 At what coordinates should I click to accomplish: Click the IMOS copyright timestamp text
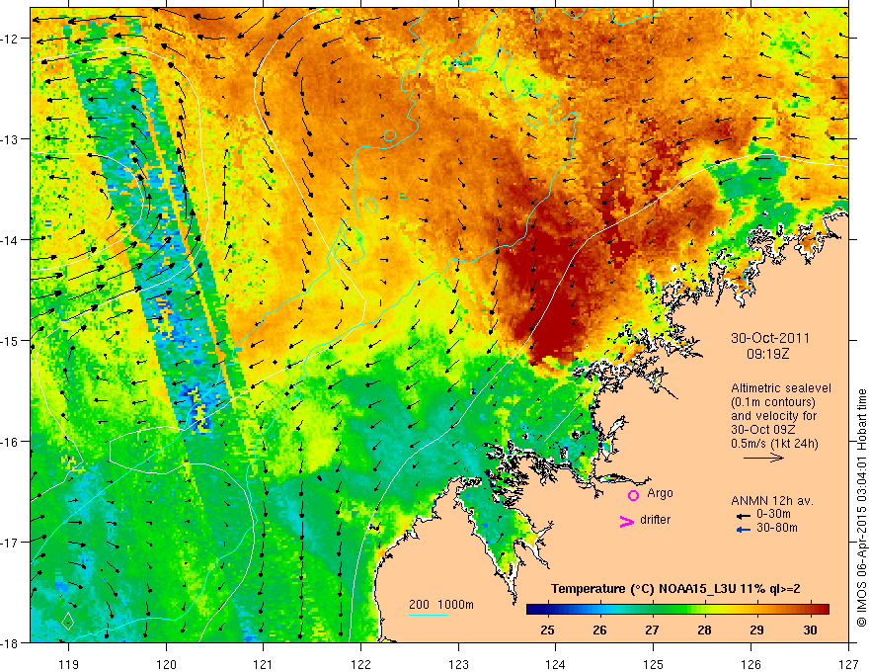[x=861, y=508]
